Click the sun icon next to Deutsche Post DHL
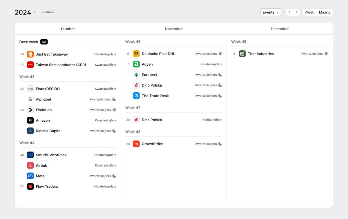Viewport: 348px width, 219px height. pos(220,54)
